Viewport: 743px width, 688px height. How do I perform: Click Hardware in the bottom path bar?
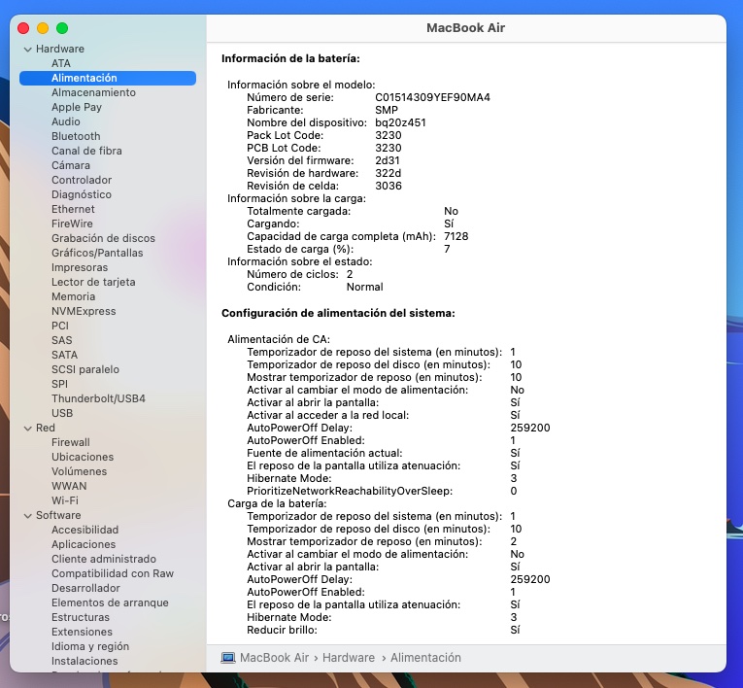tap(348, 658)
